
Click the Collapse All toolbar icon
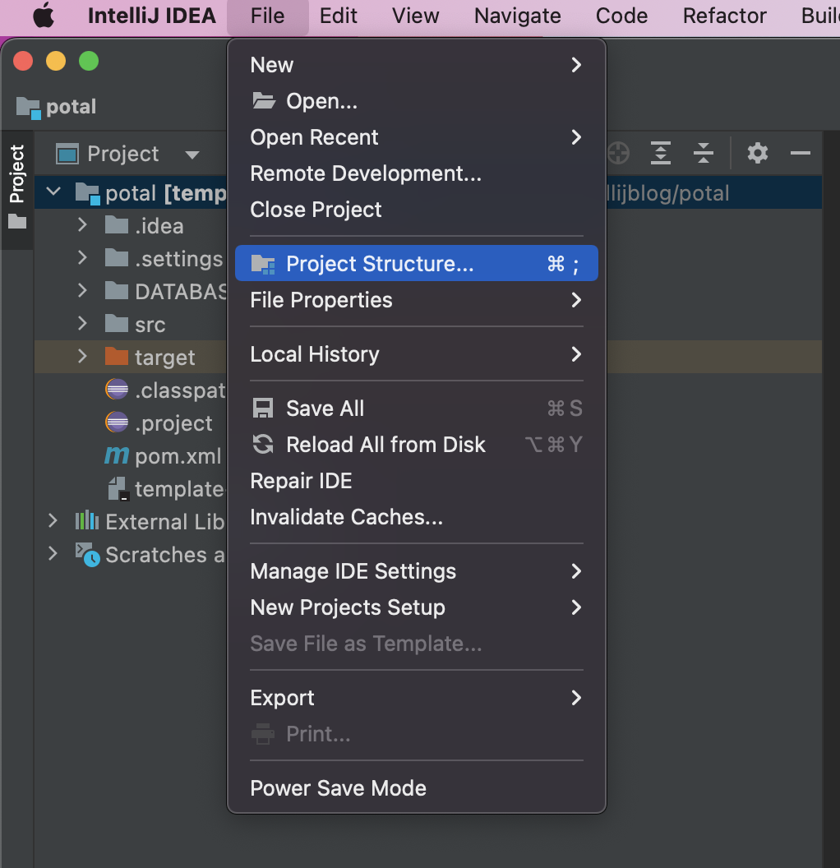(704, 153)
